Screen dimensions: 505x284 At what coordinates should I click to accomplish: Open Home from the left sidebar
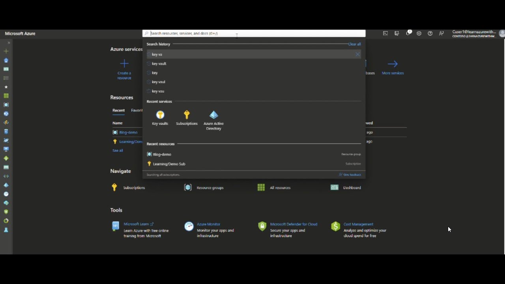pos(6,60)
